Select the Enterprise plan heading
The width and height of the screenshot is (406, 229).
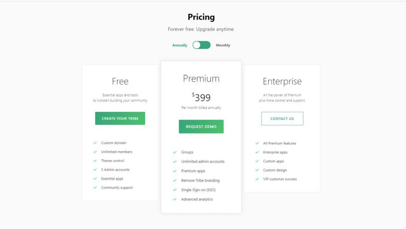(x=282, y=81)
